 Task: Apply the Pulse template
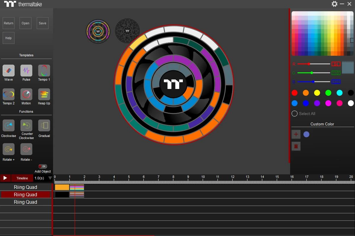(x=26, y=71)
